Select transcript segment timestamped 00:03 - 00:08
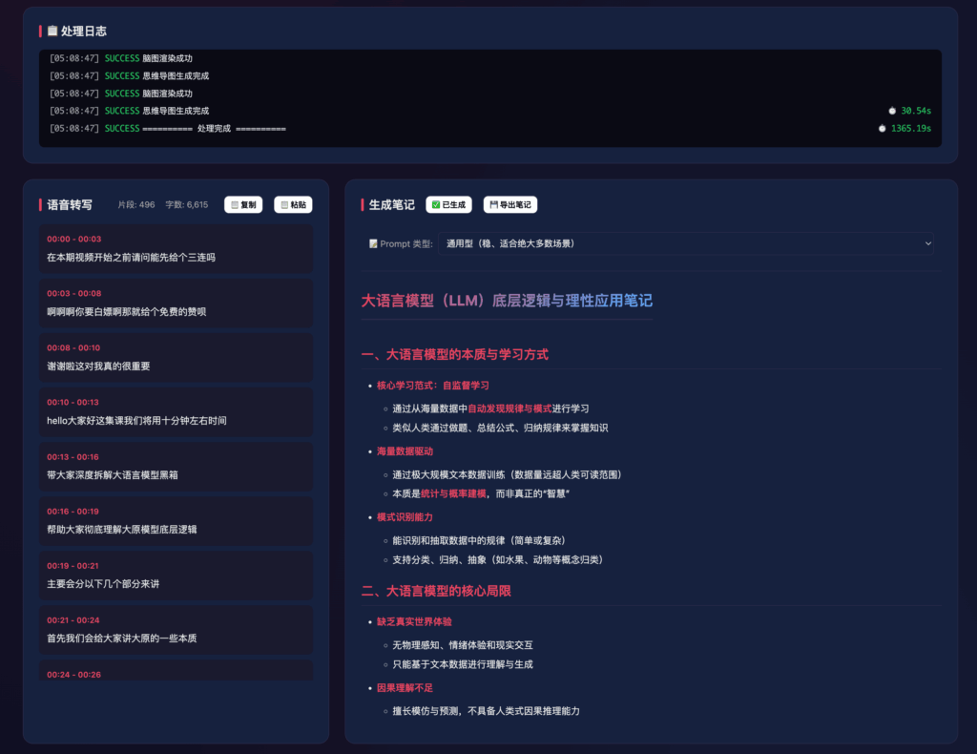The width and height of the screenshot is (977, 754). point(176,303)
